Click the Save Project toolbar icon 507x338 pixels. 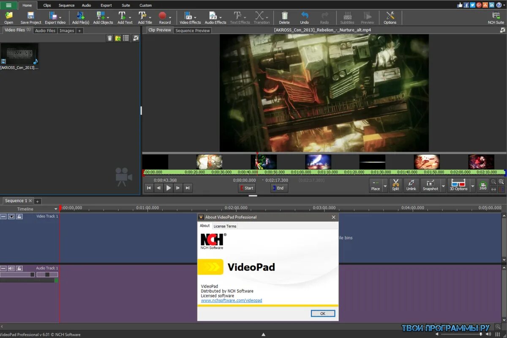coord(31,17)
